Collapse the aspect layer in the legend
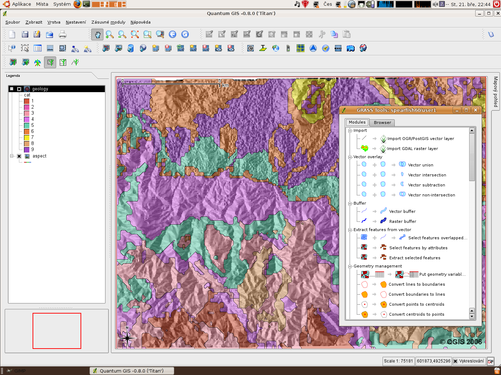501x375 pixels. [x=12, y=156]
